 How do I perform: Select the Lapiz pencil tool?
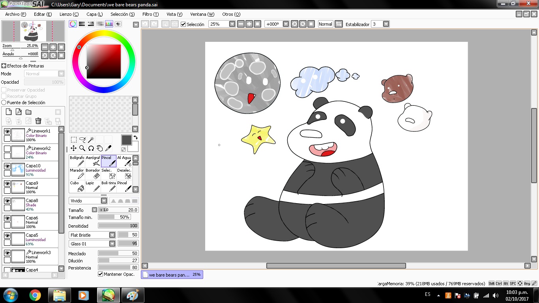pyautogui.click(x=93, y=186)
